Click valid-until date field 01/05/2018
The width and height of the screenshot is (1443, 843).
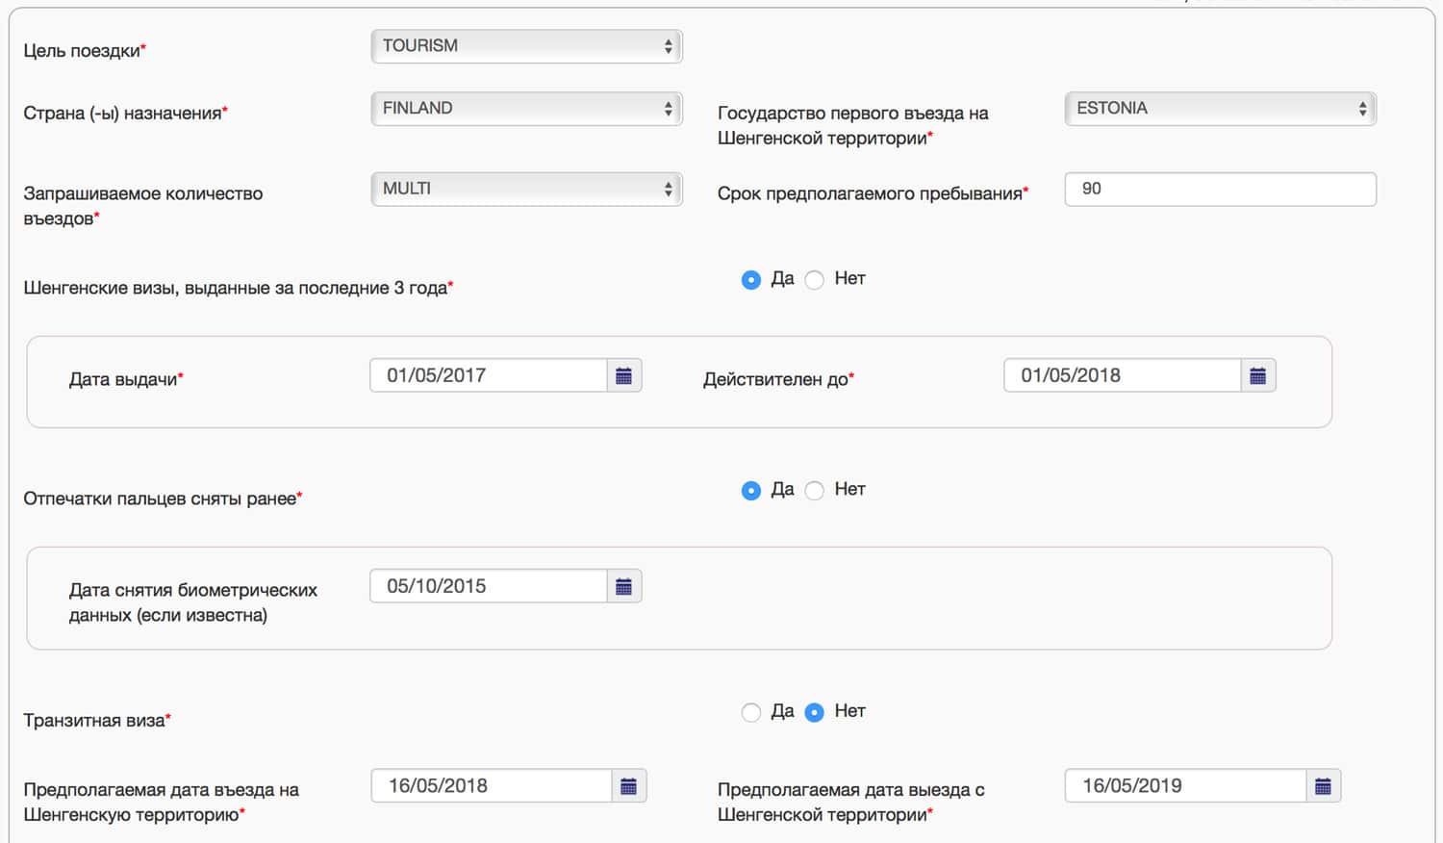point(1123,375)
